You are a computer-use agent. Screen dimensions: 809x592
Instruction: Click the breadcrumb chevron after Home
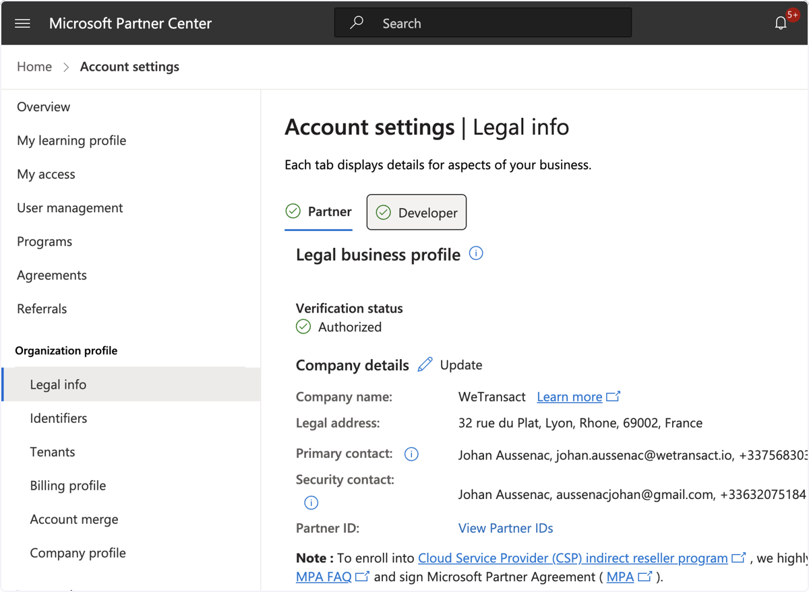point(66,67)
